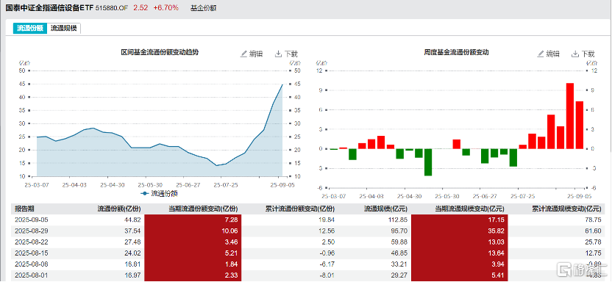
Task: Click the red 10.06 share change cell
Action: tap(193, 231)
